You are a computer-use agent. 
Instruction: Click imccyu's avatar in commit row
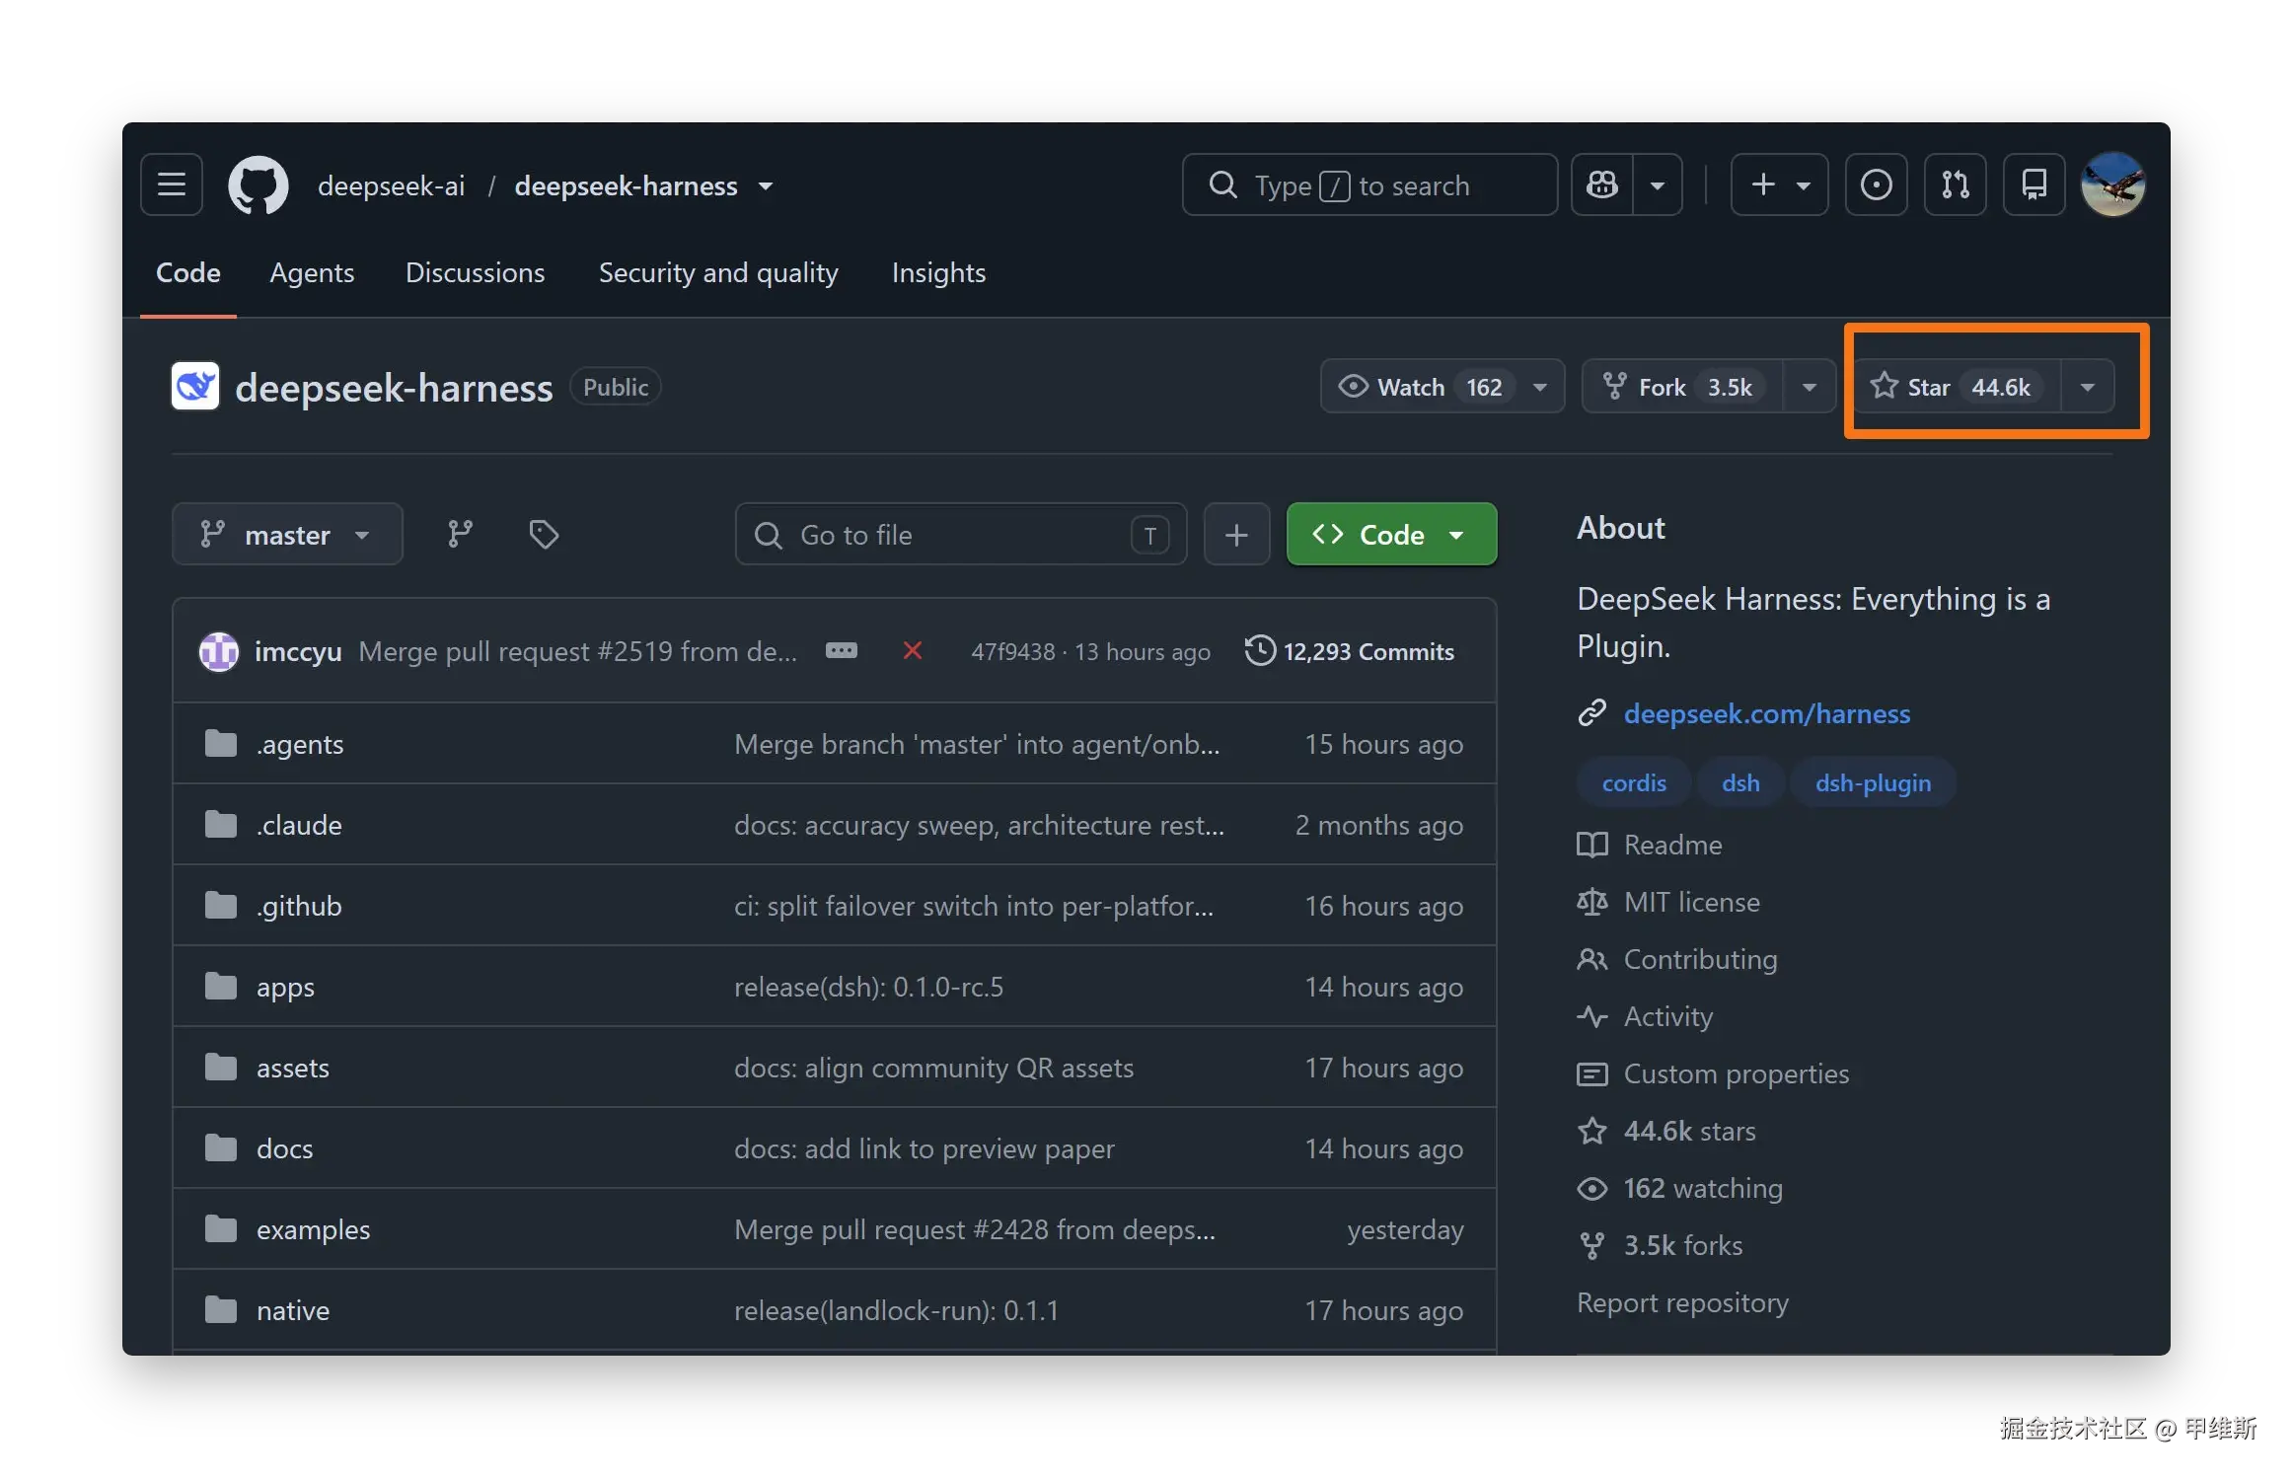[219, 651]
